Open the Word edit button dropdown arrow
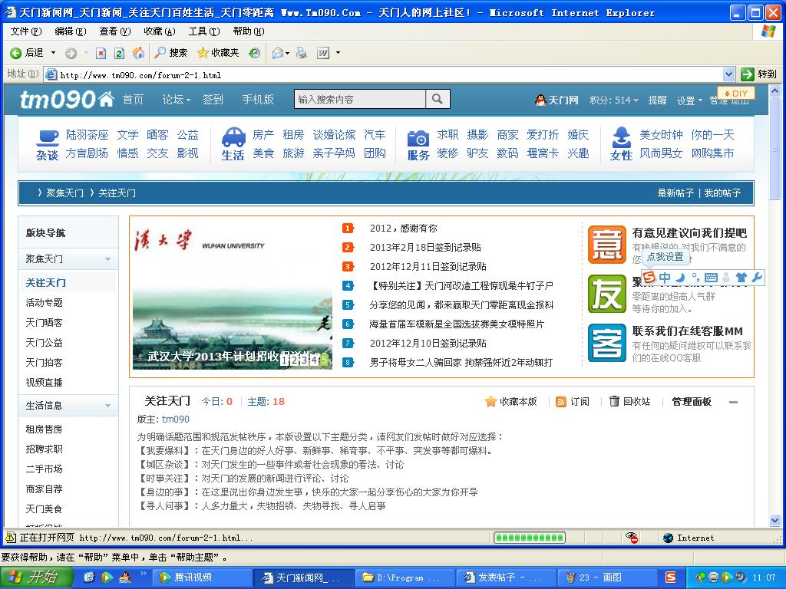 (x=338, y=53)
